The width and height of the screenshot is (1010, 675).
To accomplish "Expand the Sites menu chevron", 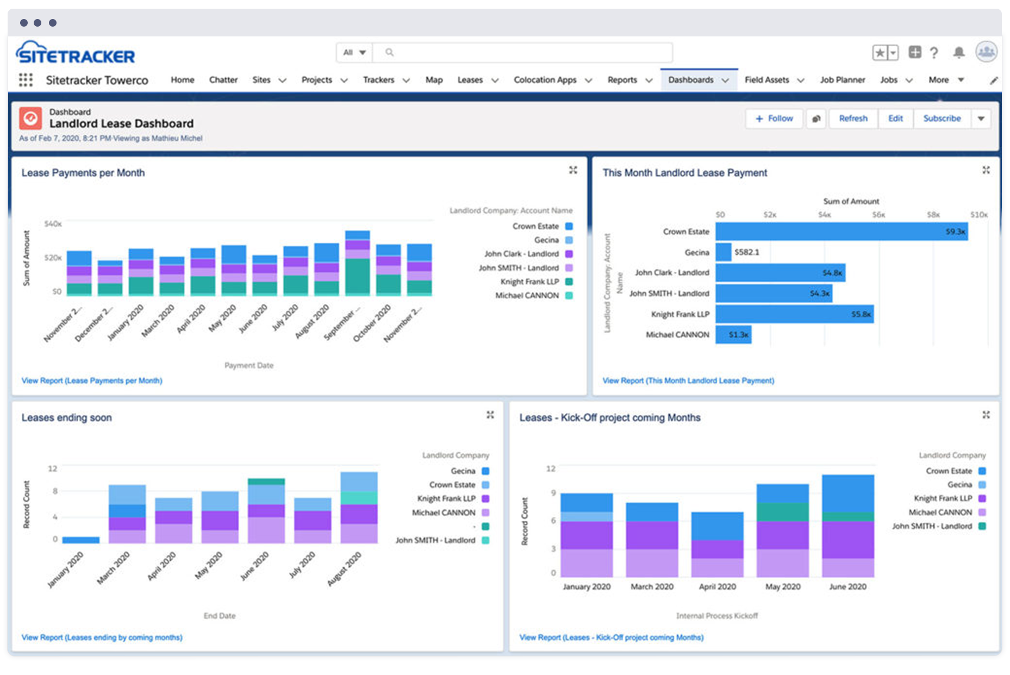I will coord(283,80).
